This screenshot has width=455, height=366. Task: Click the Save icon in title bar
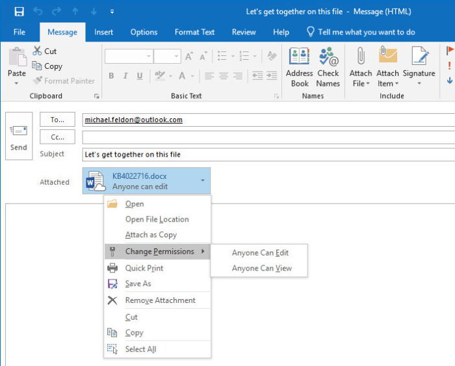click(x=19, y=12)
